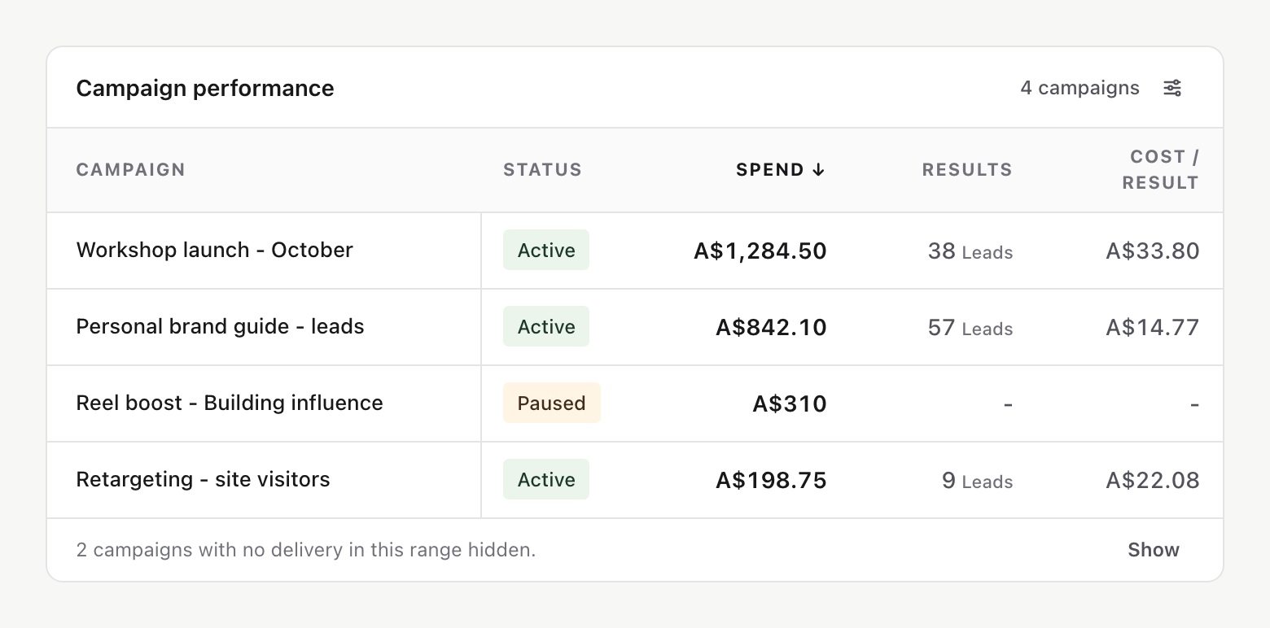Select the A$310 spend value
Screen dimensions: 1270x628
point(790,403)
